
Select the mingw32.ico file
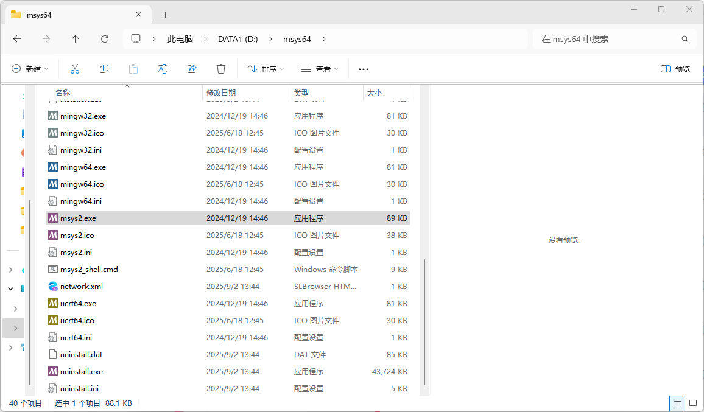82,133
